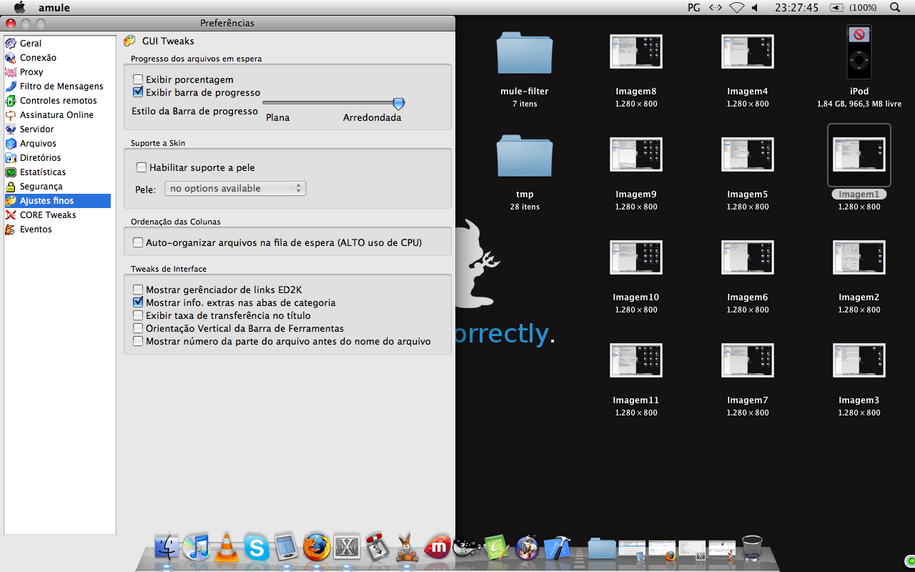
Task: Uncheck Exibir barra de progresso
Action: (139, 93)
